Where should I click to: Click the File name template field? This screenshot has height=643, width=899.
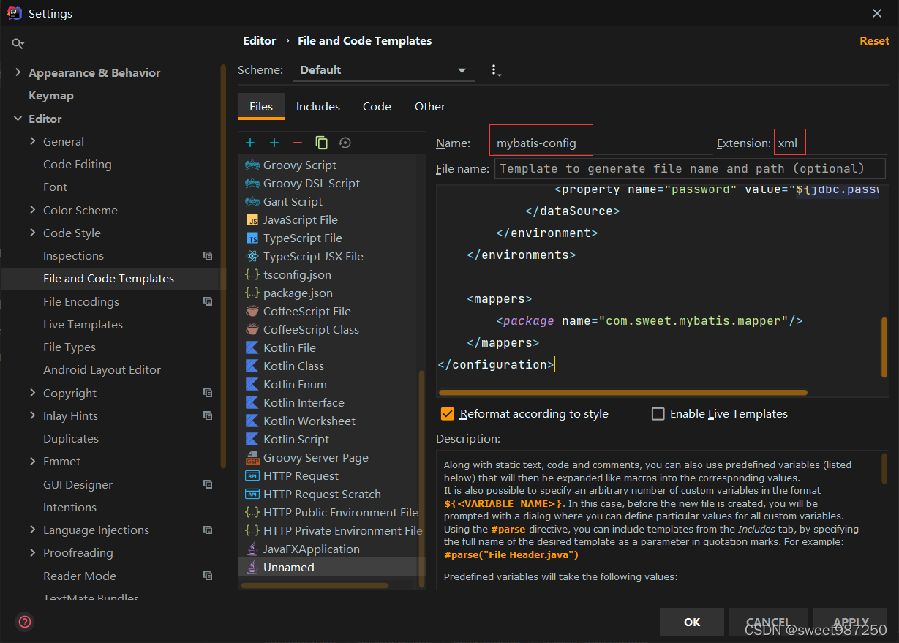tap(690, 168)
